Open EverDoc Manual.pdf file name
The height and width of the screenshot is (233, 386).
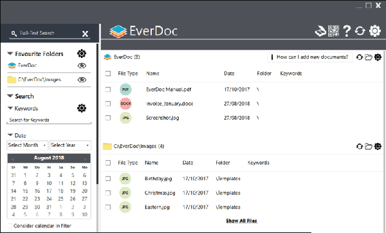(x=169, y=89)
